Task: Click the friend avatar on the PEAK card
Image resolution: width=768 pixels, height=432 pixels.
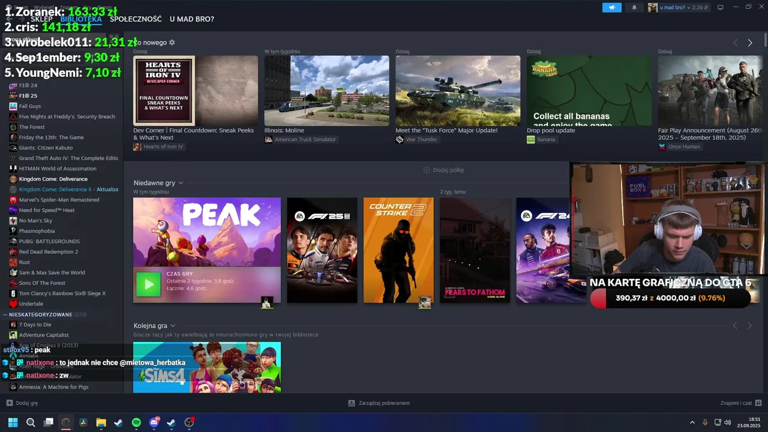Action: point(267,302)
